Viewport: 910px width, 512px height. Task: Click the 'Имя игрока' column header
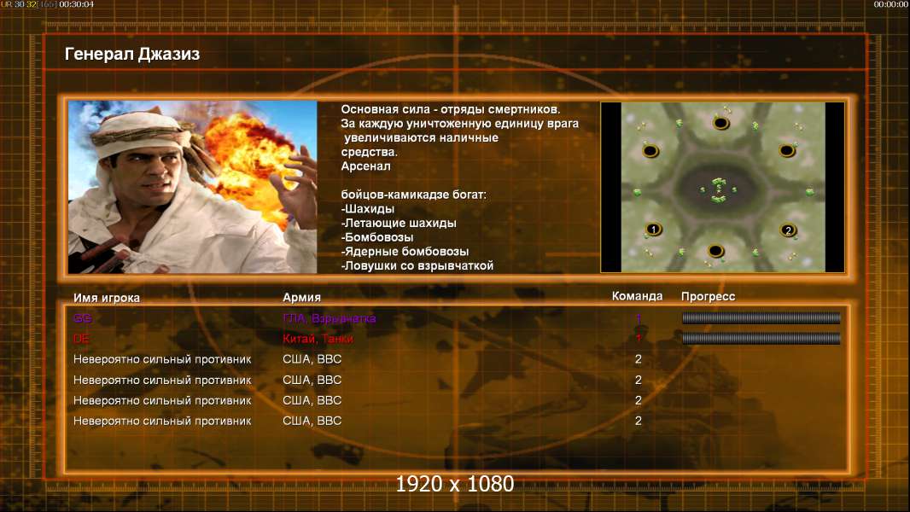click(106, 298)
